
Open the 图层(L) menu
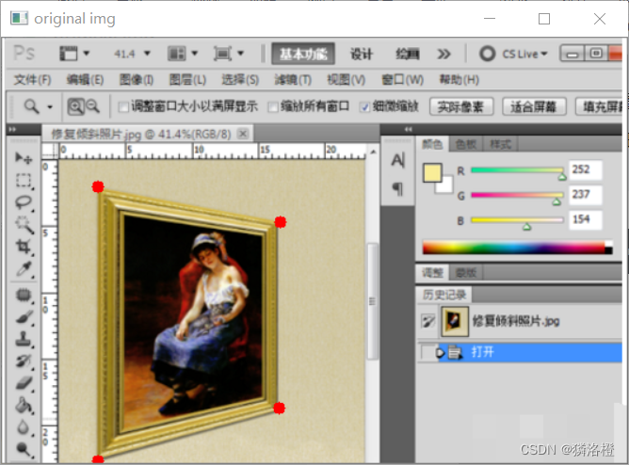pos(187,80)
